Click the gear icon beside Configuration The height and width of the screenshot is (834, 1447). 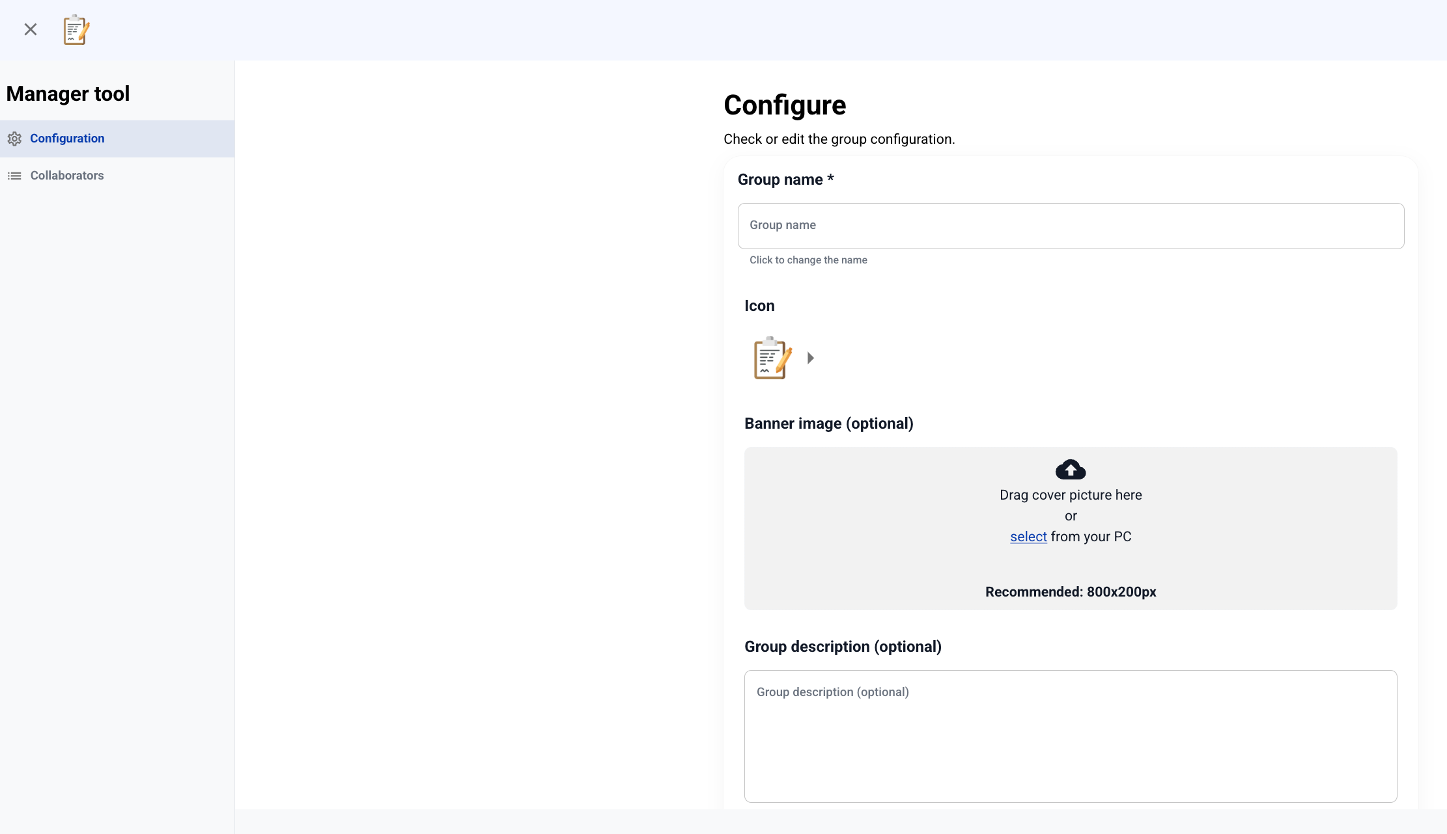click(14, 139)
